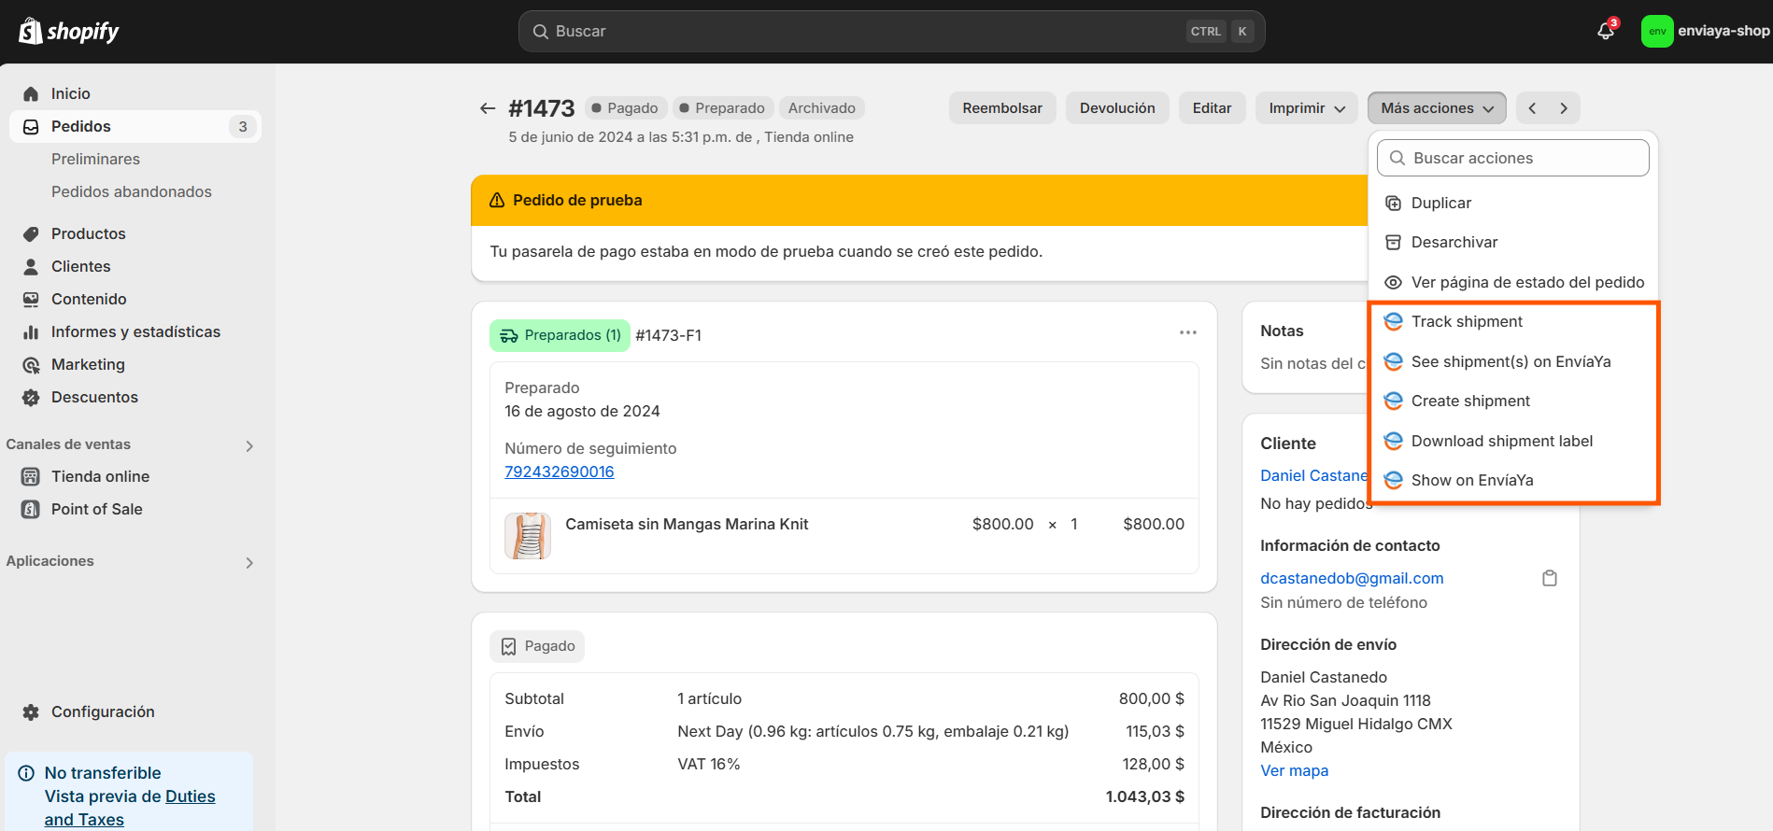This screenshot has height=831, width=1773.
Task: Click the Shopify logo
Action: point(69,31)
